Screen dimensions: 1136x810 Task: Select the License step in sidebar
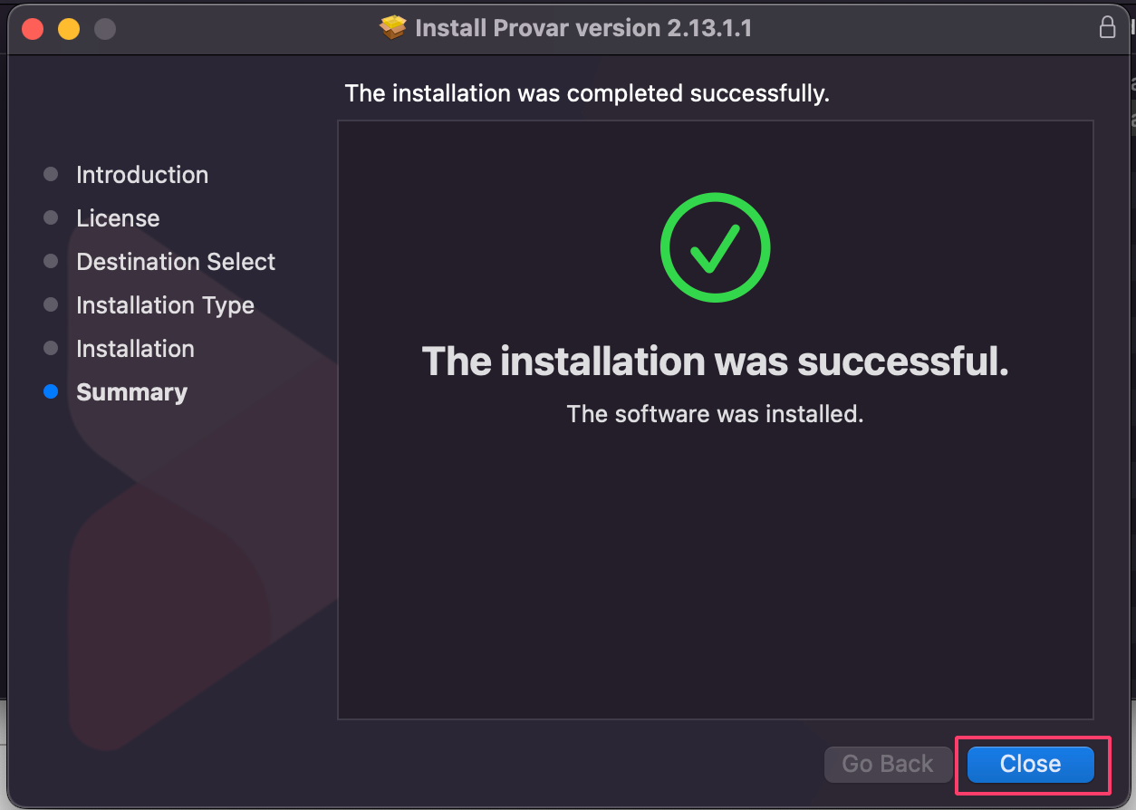[118, 218]
